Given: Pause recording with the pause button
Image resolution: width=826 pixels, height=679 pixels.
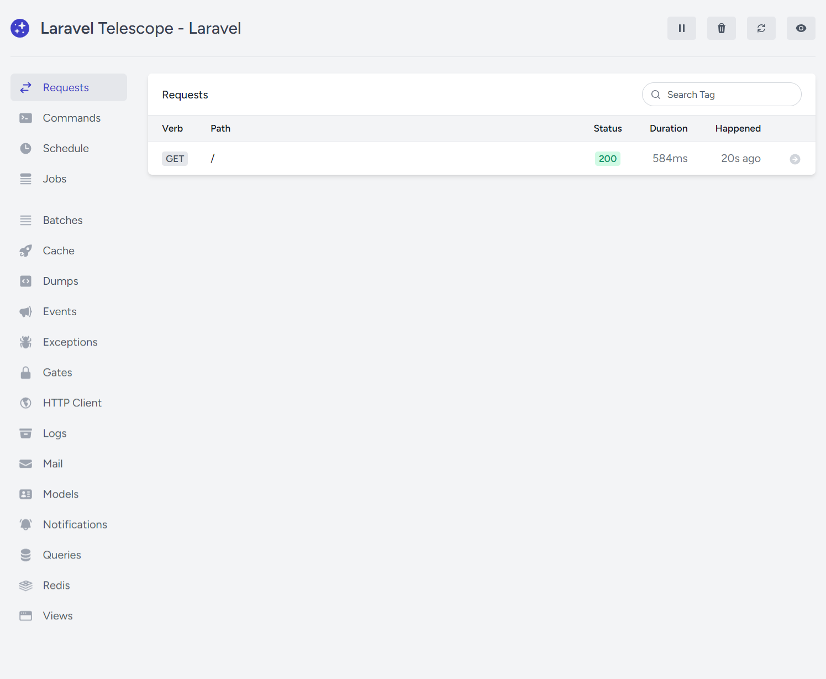Looking at the screenshot, I should click(x=682, y=28).
